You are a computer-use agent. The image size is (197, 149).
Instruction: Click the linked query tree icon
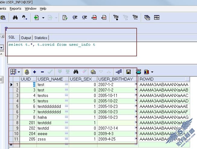119,72
